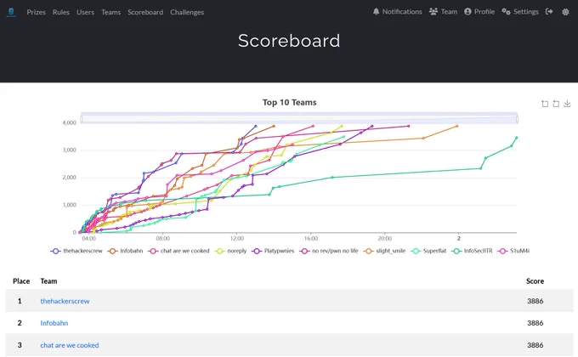Open Infobahn team link in table
Viewport: 578px width, 357px height.
[54, 323]
